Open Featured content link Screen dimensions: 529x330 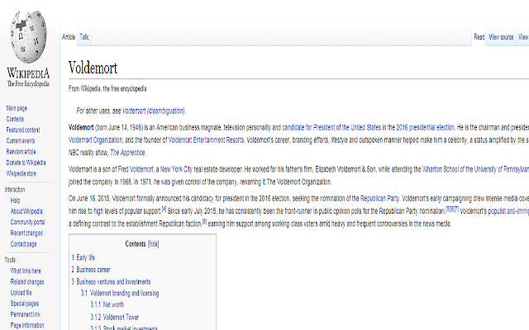pos(23,130)
